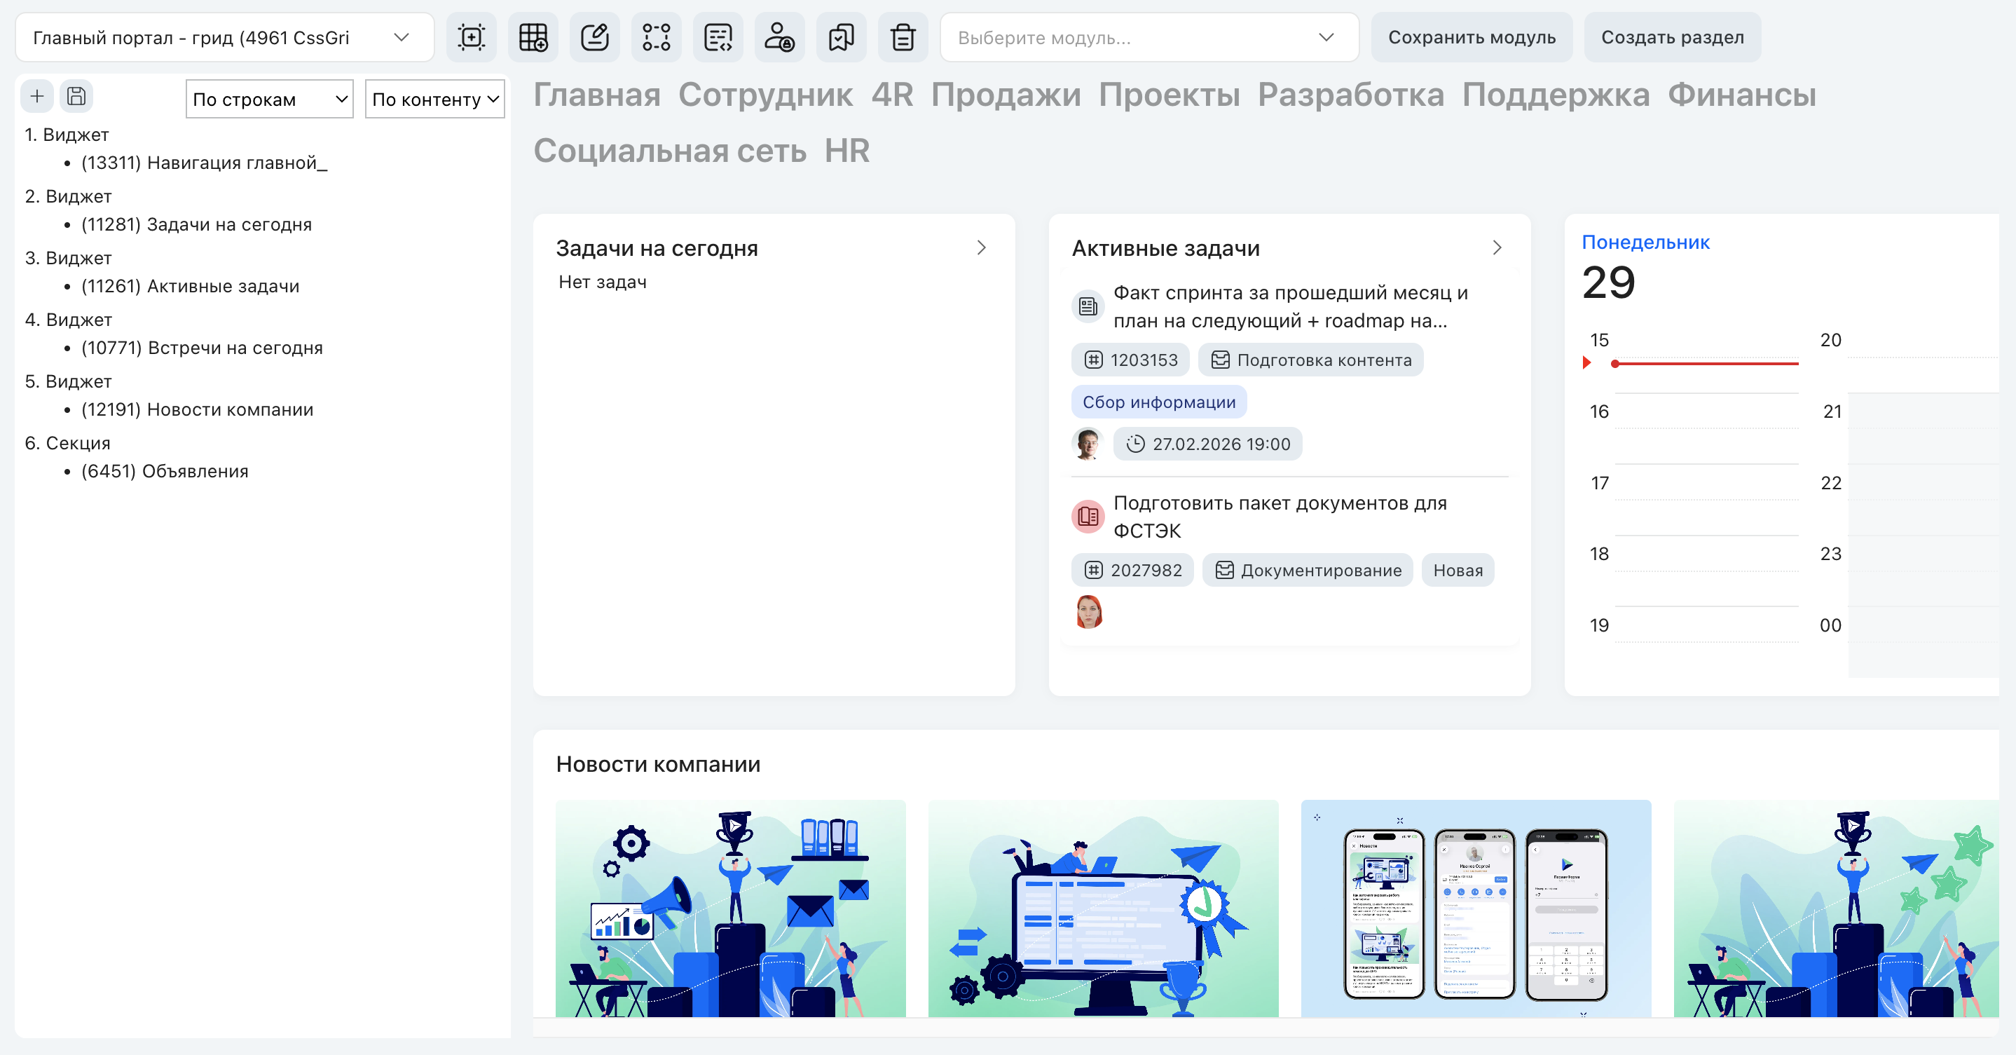Viewport: 2016px width, 1055px height.
Task: Open third news thumbnail with phone screens
Action: click(1475, 908)
